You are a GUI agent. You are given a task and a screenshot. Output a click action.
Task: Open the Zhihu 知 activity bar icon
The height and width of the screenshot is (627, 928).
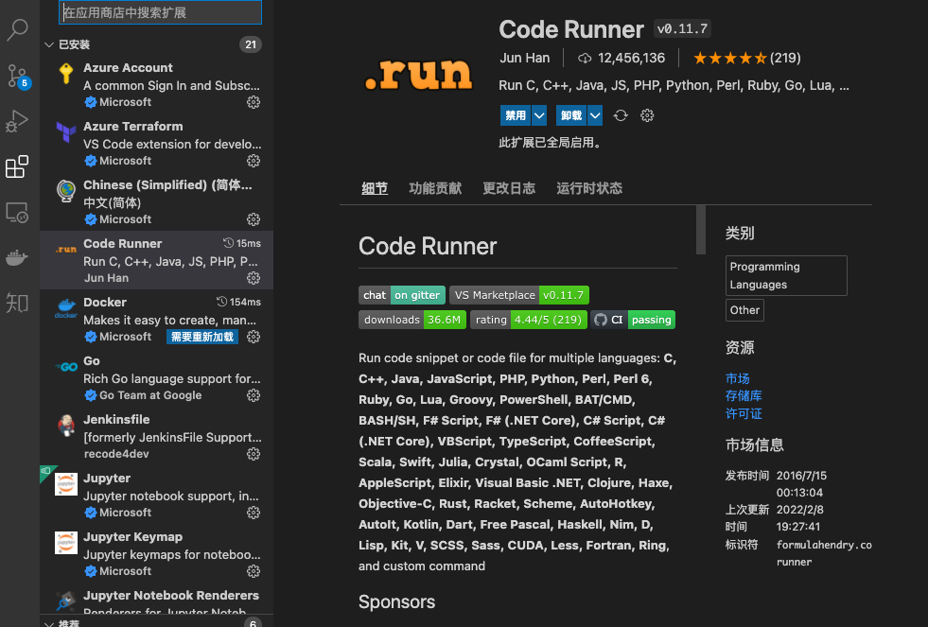pyautogui.click(x=17, y=303)
